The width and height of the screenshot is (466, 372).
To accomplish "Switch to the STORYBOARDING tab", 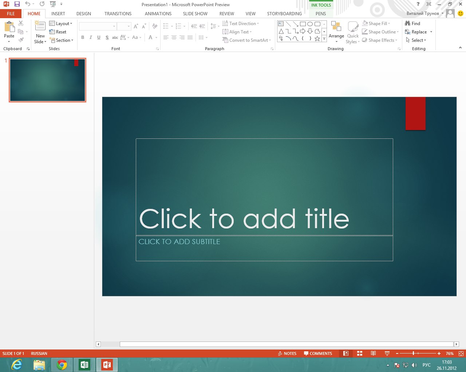I will pyautogui.click(x=284, y=14).
